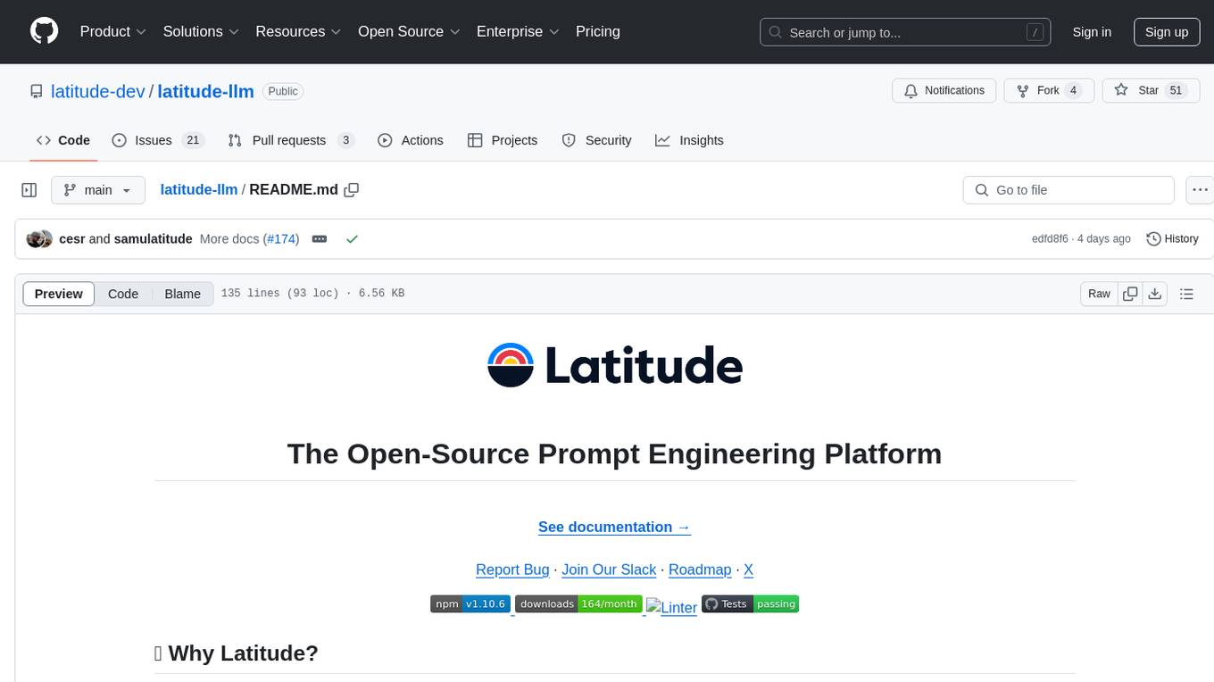This screenshot has height=682, width=1214.
Task: View the commit checks green checkmark
Action: 352,239
